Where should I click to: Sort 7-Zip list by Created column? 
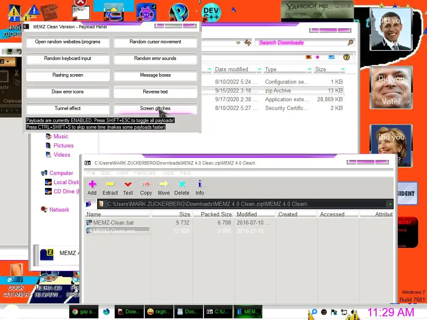coord(296,214)
